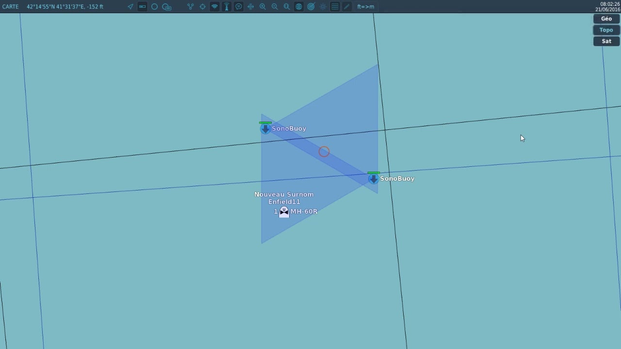Toggle the chat bubble icon

(239, 7)
